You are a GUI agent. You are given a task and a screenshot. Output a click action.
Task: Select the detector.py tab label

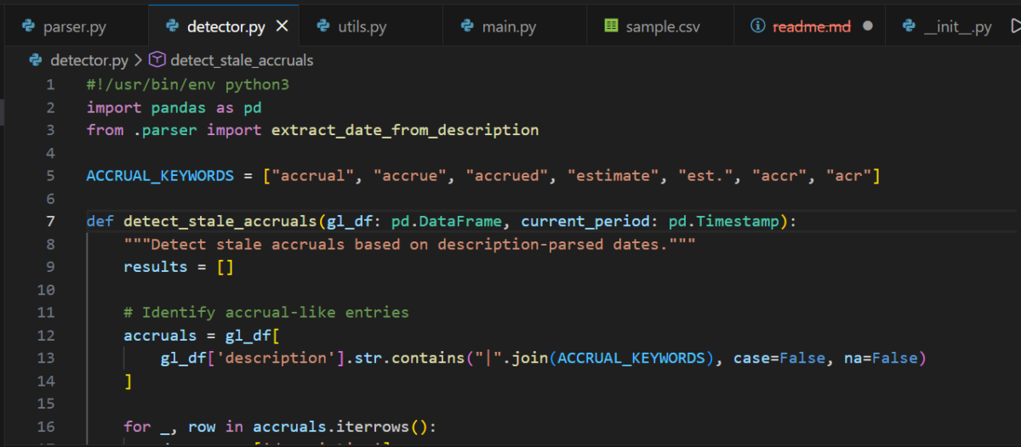pos(225,26)
